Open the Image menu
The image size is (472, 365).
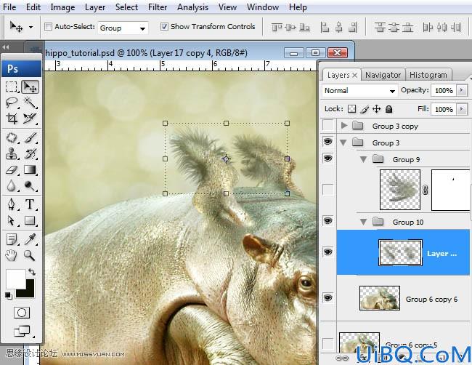coord(62,7)
